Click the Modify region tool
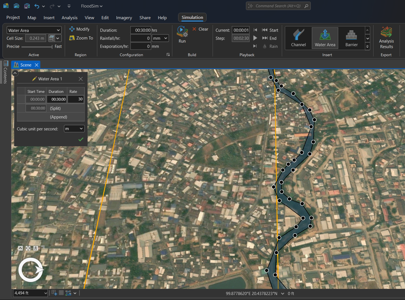The width and height of the screenshot is (405, 300). pos(79,29)
